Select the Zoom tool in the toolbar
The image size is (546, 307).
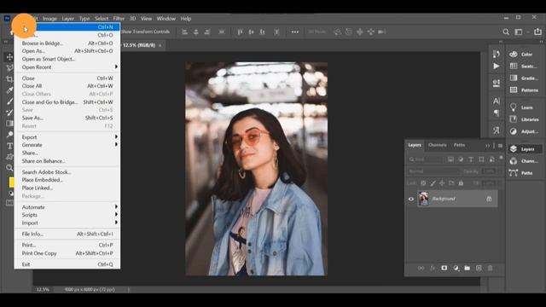(9, 168)
